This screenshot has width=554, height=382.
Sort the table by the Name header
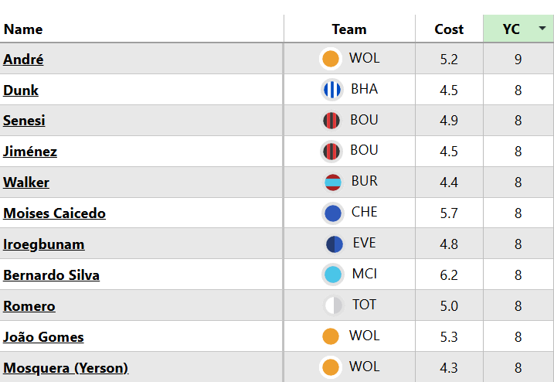pos(23,29)
